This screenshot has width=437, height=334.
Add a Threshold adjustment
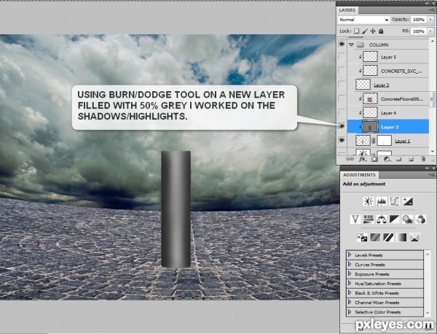(388, 238)
